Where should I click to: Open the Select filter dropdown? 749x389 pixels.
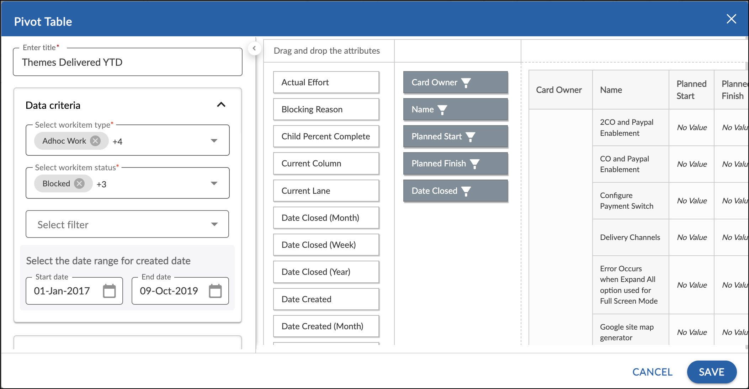[x=214, y=224]
